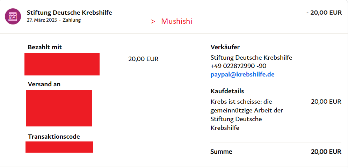Click the - 20,00 EUR header amount
Image resolution: width=348 pixels, height=168 pixels.
pyautogui.click(x=324, y=13)
